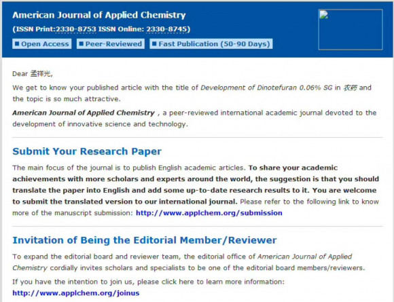Click the Dear 孟祥光 greeting

pos(33,74)
